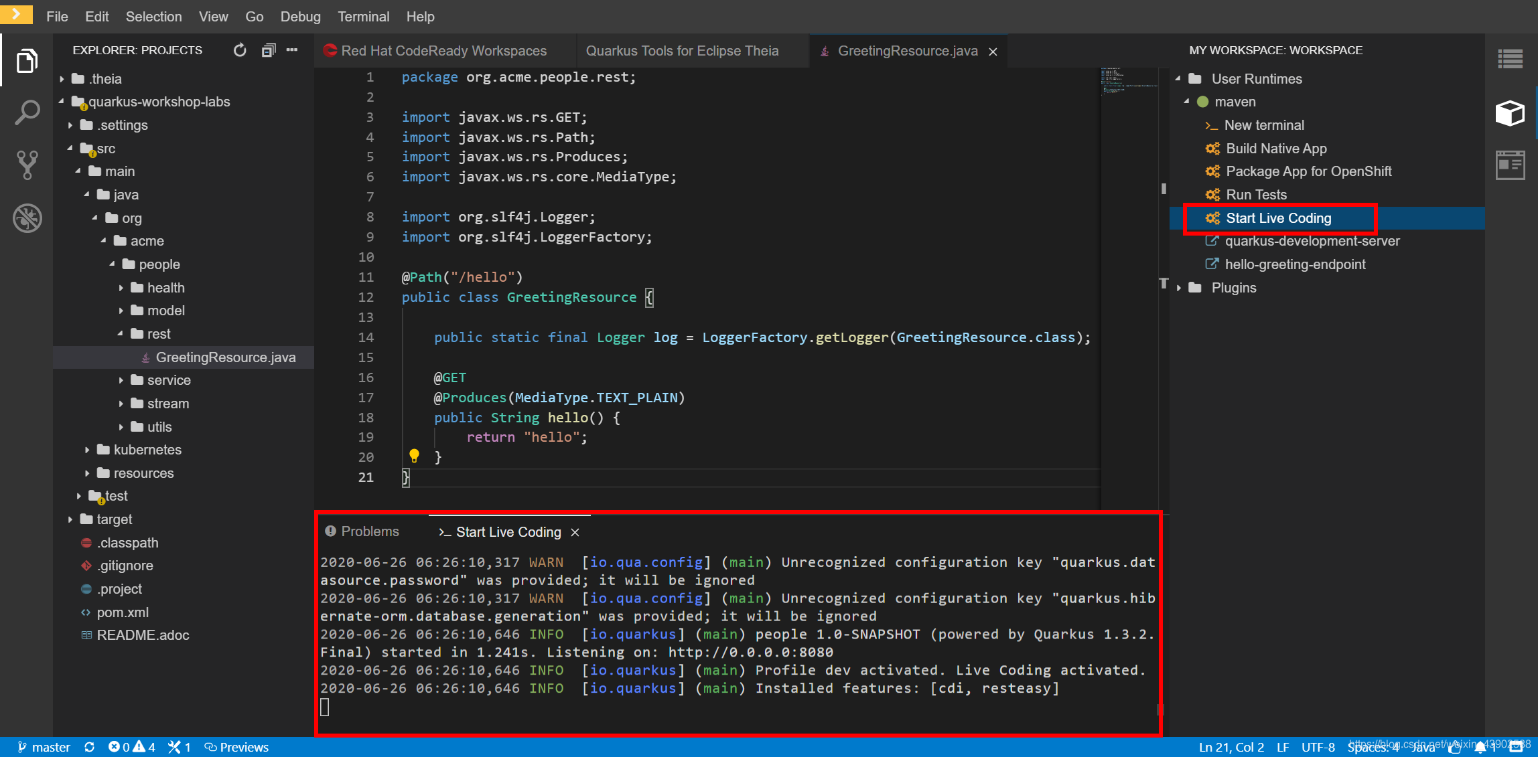Click the yellow chevron main menu icon
The image size is (1538, 757).
15,14
